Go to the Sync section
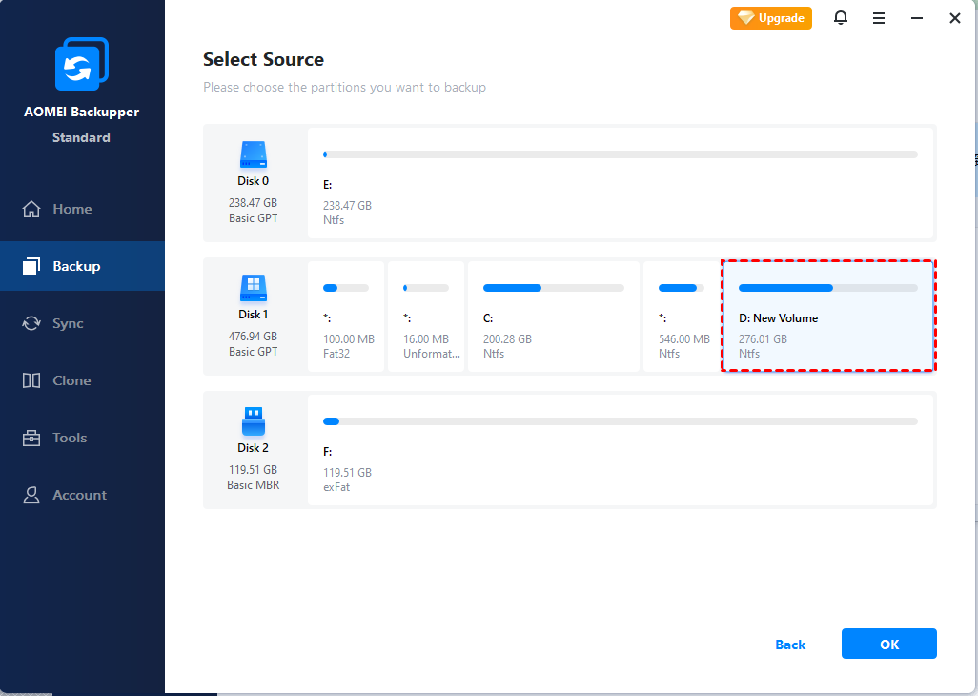This screenshot has height=696, width=978. tap(67, 323)
